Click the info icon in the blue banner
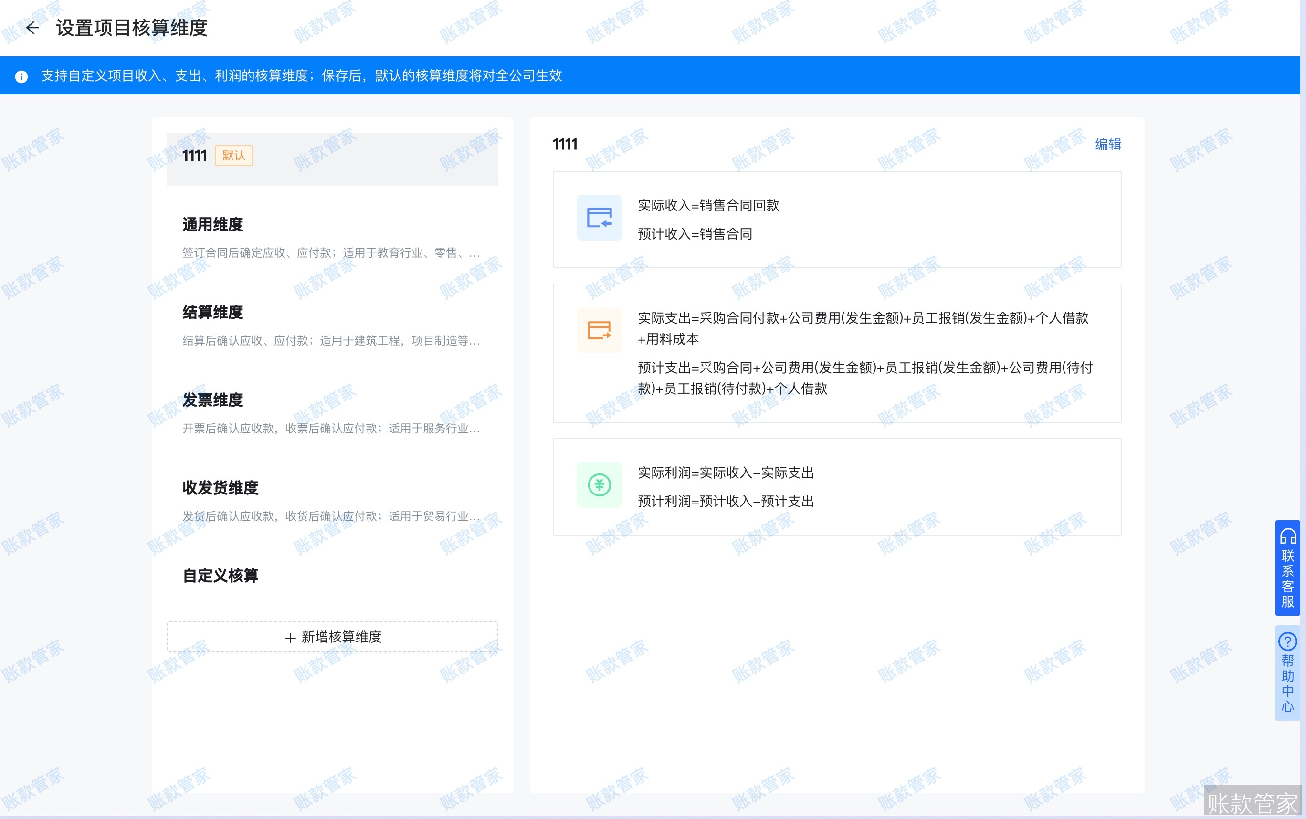This screenshot has height=819, width=1306. (x=21, y=76)
